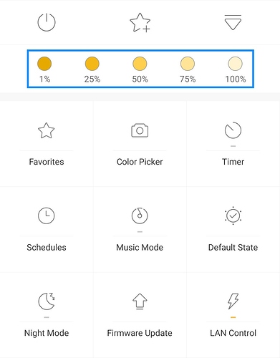
Task: Toggle LAN Control lightning icon
Action: coord(233,301)
